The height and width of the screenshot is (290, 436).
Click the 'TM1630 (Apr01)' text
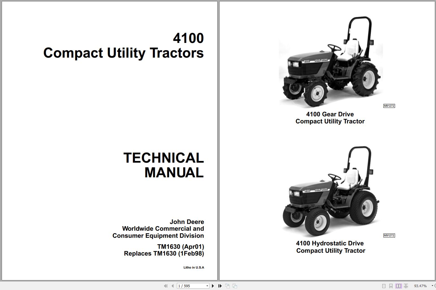coord(181,247)
